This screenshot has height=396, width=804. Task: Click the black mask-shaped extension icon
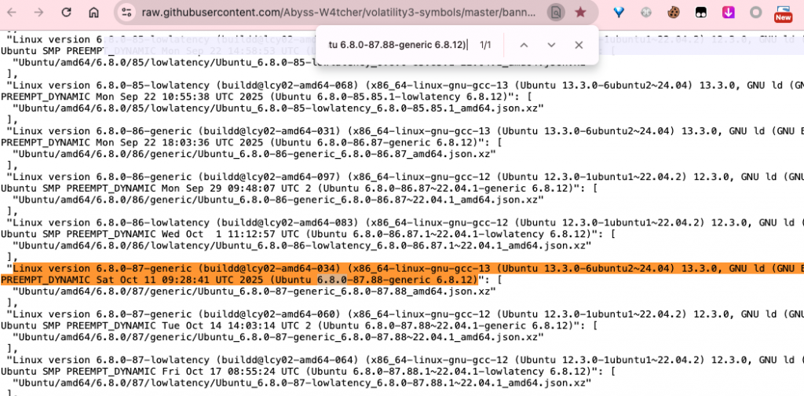[701, 13]
